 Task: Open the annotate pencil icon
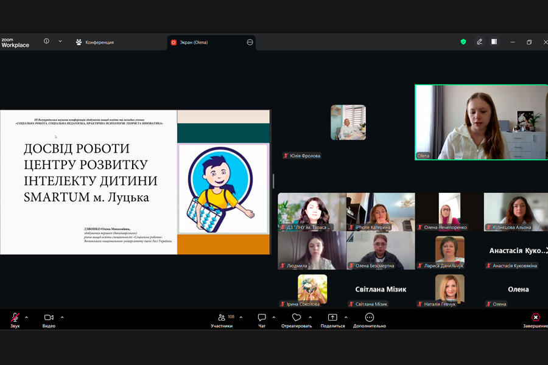pos(480,42)
